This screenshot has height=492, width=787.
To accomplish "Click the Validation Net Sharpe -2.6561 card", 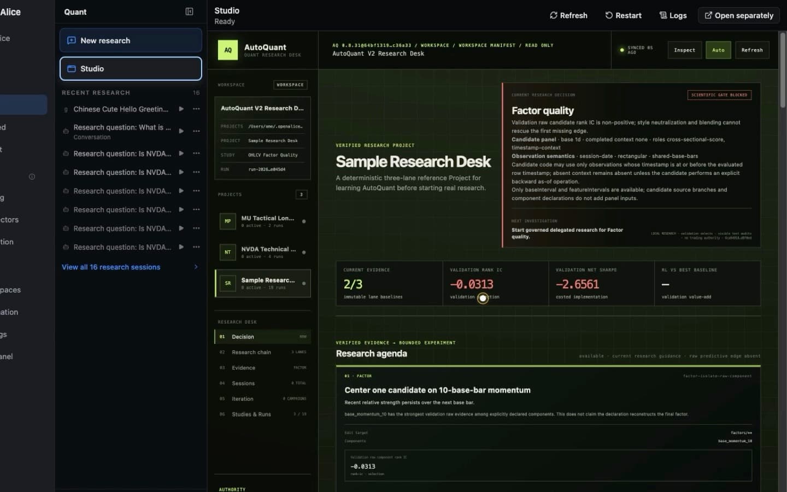I will point(601,283).
